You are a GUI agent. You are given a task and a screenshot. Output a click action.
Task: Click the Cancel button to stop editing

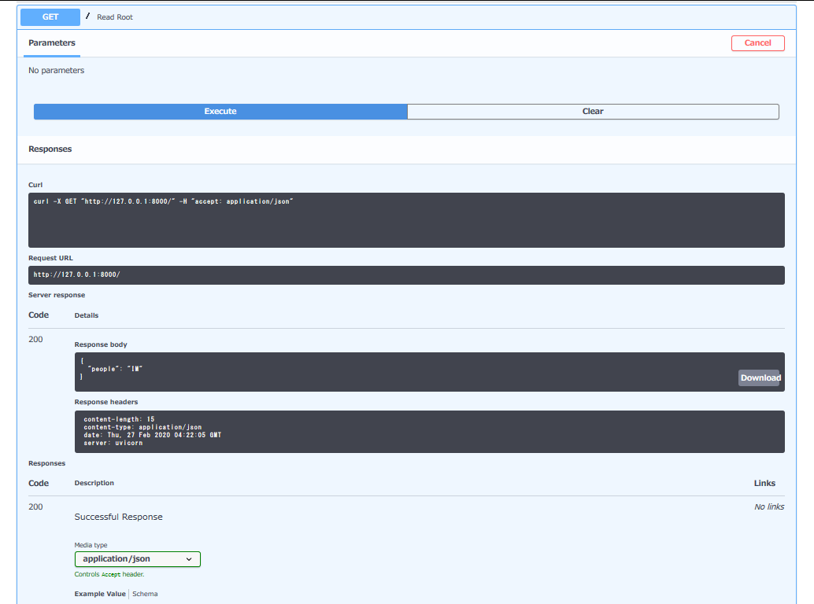[x=757, y=43]
